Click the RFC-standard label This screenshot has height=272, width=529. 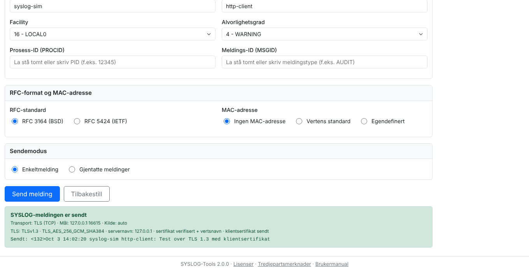pos(28,110)
